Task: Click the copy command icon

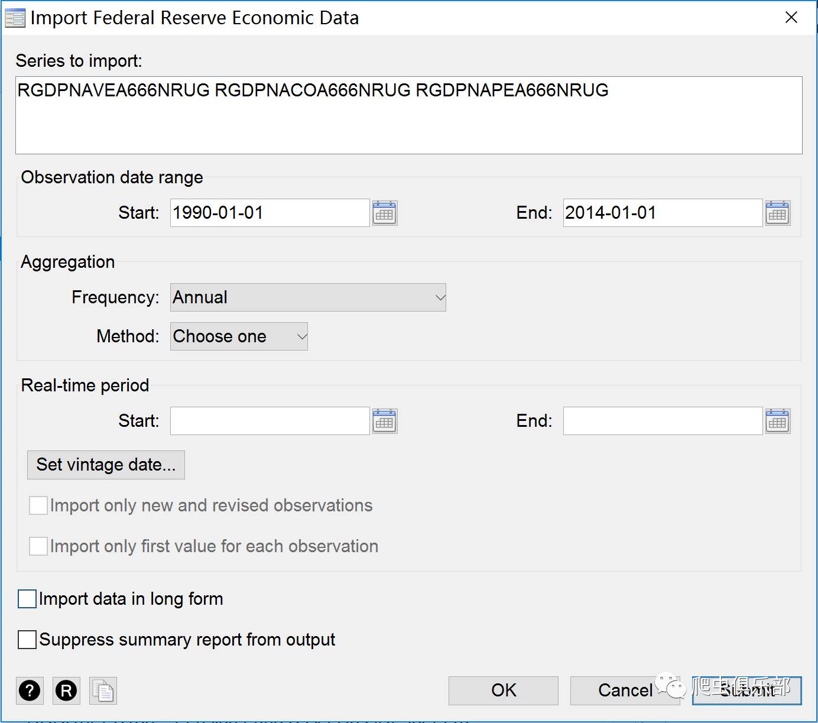Action: click(103, 690)
